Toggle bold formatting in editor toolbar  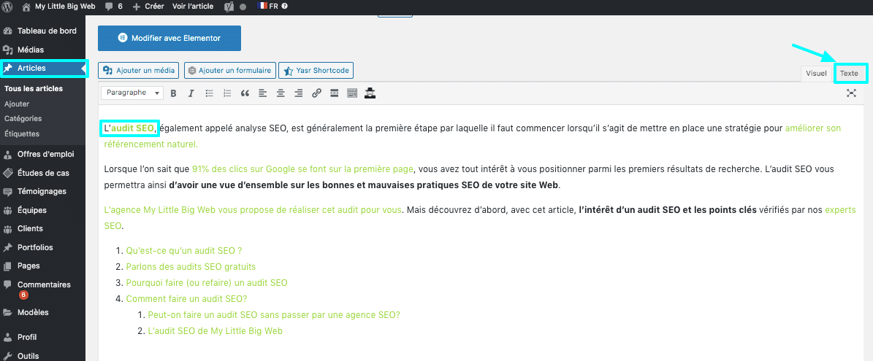click(174, 93)
